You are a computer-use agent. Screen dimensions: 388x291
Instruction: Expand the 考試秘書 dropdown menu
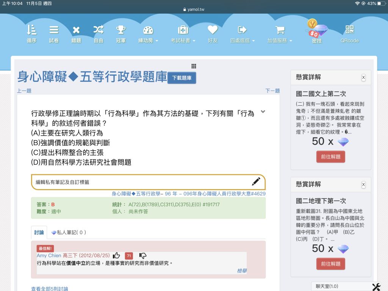click(x=183, y=34)
